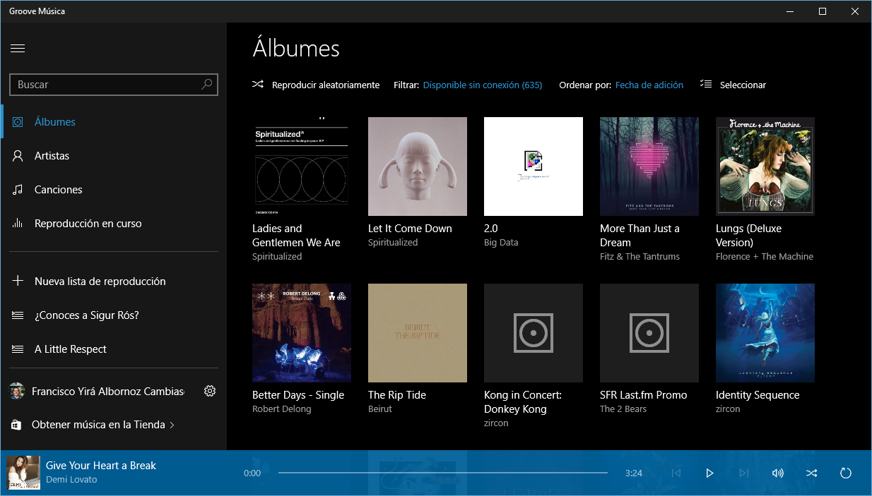Click the plus icon for new playlist

coord(18,281)
